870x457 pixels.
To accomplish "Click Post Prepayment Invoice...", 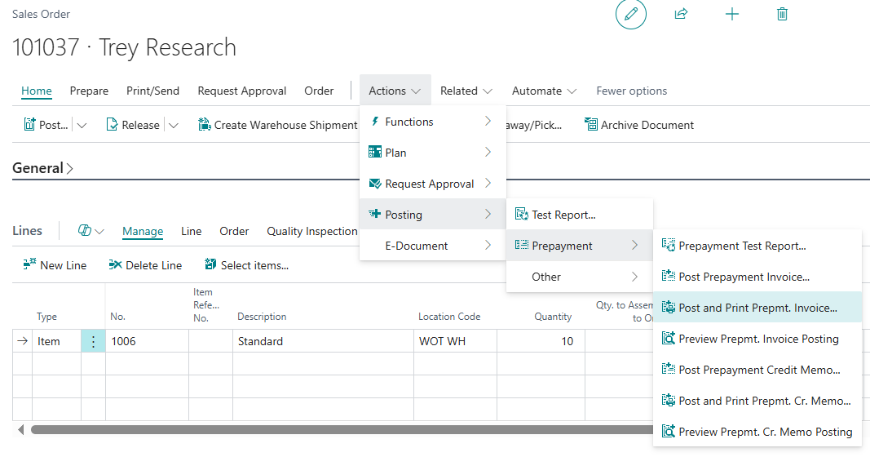I will (x=757, y=277).
